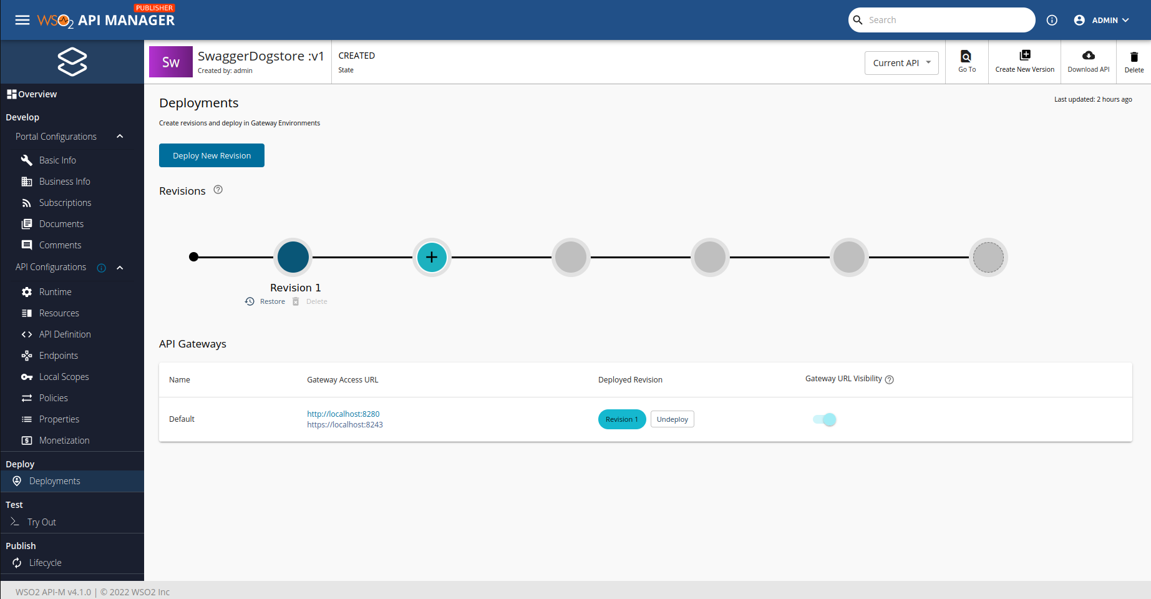
Task: Open the Revisions help icon
Action: point(218,190)
